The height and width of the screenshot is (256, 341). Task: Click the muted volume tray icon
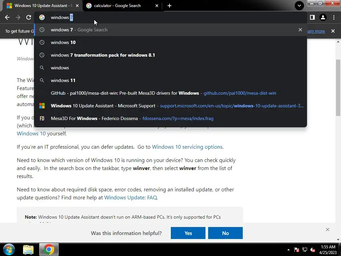[313, 250]
